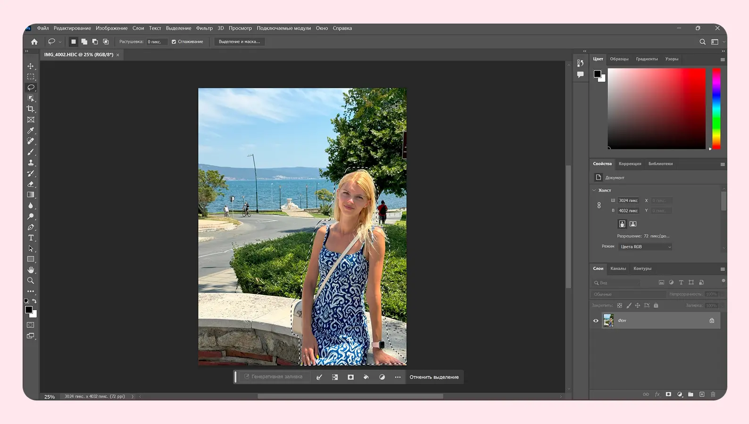749x424 pixels.
Task: Hide the Фон layer with eye icon
Action: pos(596,321)
